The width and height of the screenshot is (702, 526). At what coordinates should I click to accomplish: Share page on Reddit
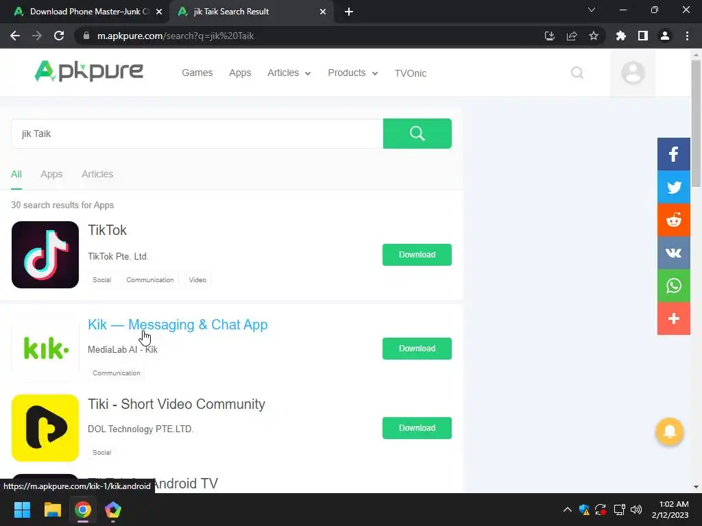click(673, 220)
